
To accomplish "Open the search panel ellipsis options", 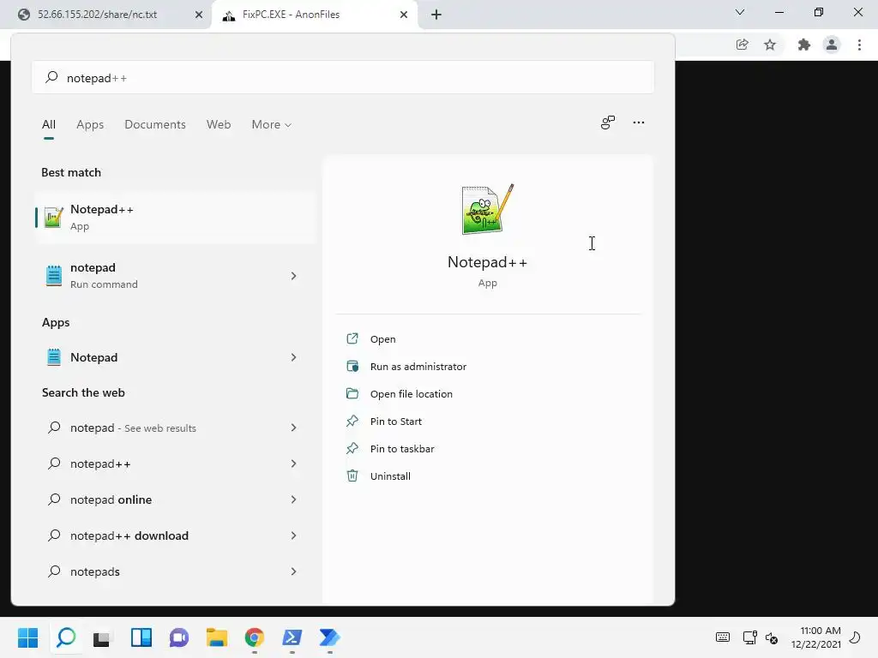I will click(638, 123).
